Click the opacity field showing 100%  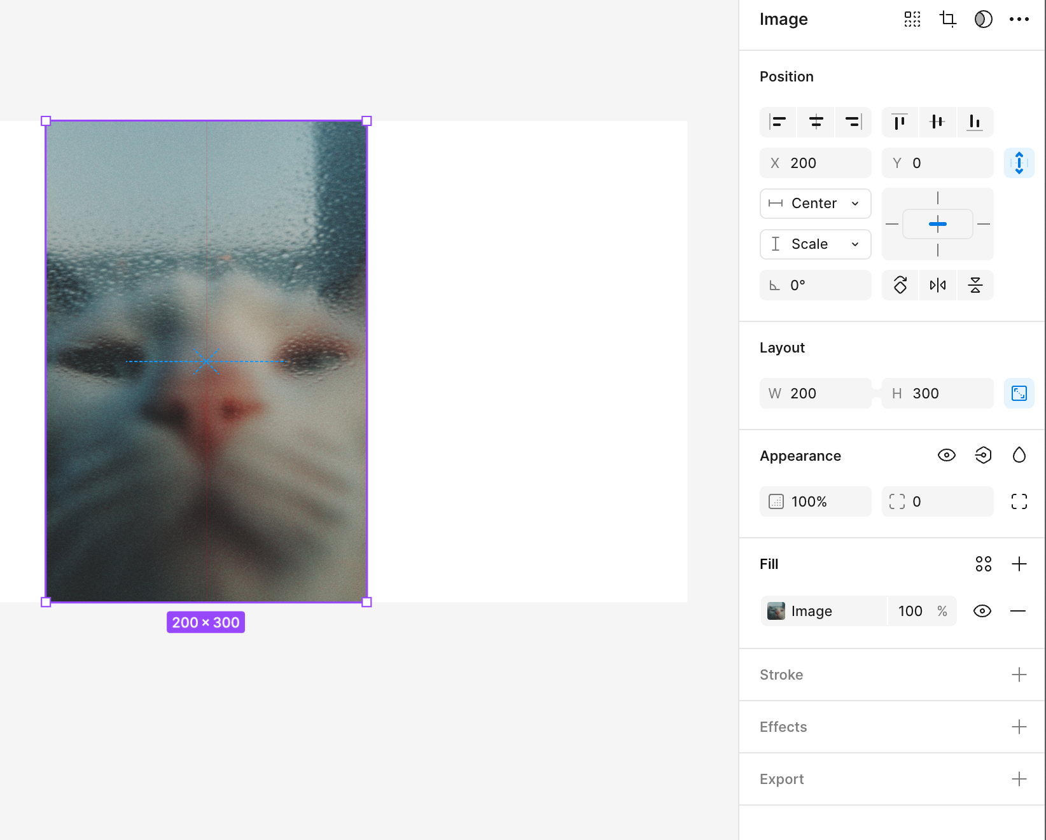pos(816,501)
